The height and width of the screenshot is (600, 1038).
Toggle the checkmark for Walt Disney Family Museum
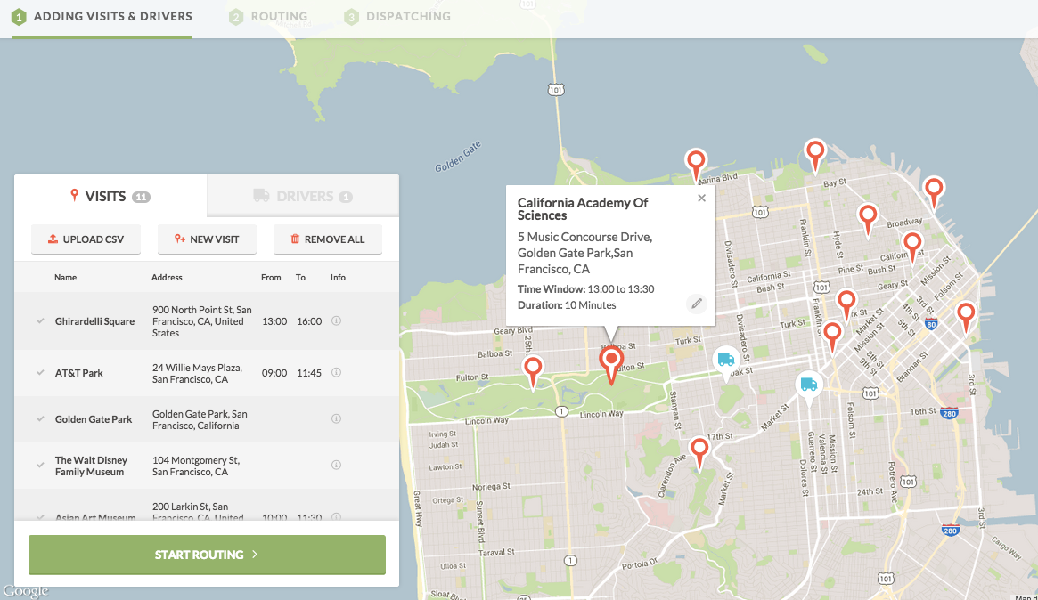click(40, 465)
